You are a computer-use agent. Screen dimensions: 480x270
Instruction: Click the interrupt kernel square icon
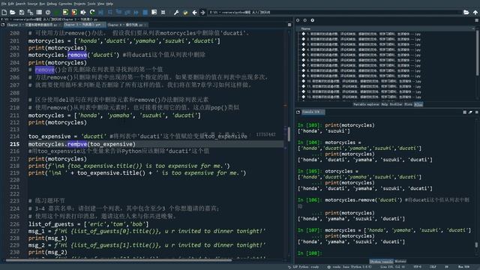pyautogui.click(x=464, y=112)
